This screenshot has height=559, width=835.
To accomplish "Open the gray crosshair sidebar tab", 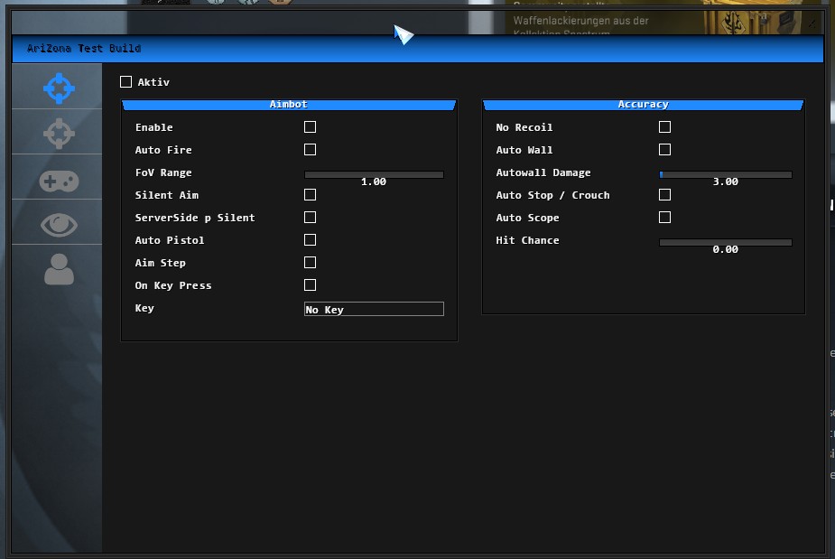I will click(59, 134).
